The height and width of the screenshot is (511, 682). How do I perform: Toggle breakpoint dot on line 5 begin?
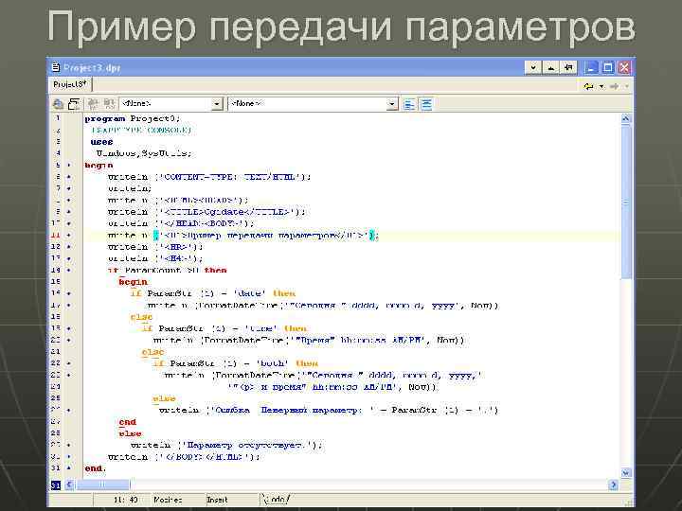tap(69, 165)
